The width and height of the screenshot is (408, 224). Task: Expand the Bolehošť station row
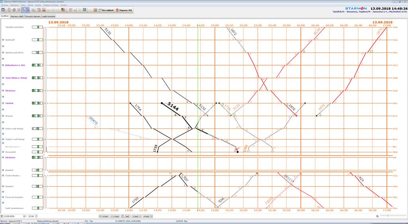click(3, 40)
